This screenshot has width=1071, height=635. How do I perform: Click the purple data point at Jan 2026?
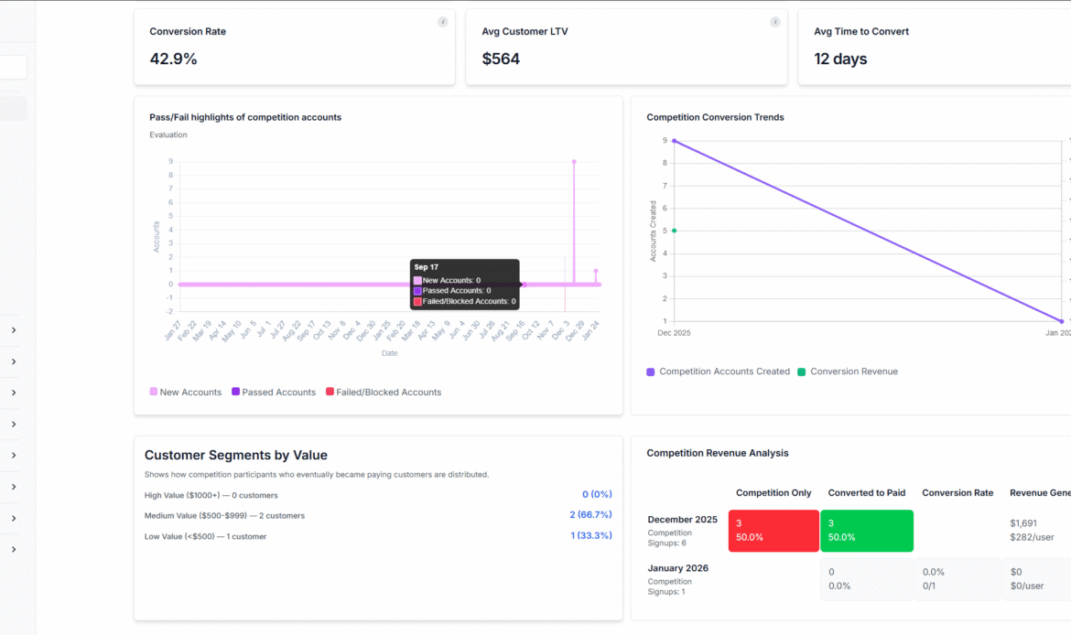(1061, 321)
